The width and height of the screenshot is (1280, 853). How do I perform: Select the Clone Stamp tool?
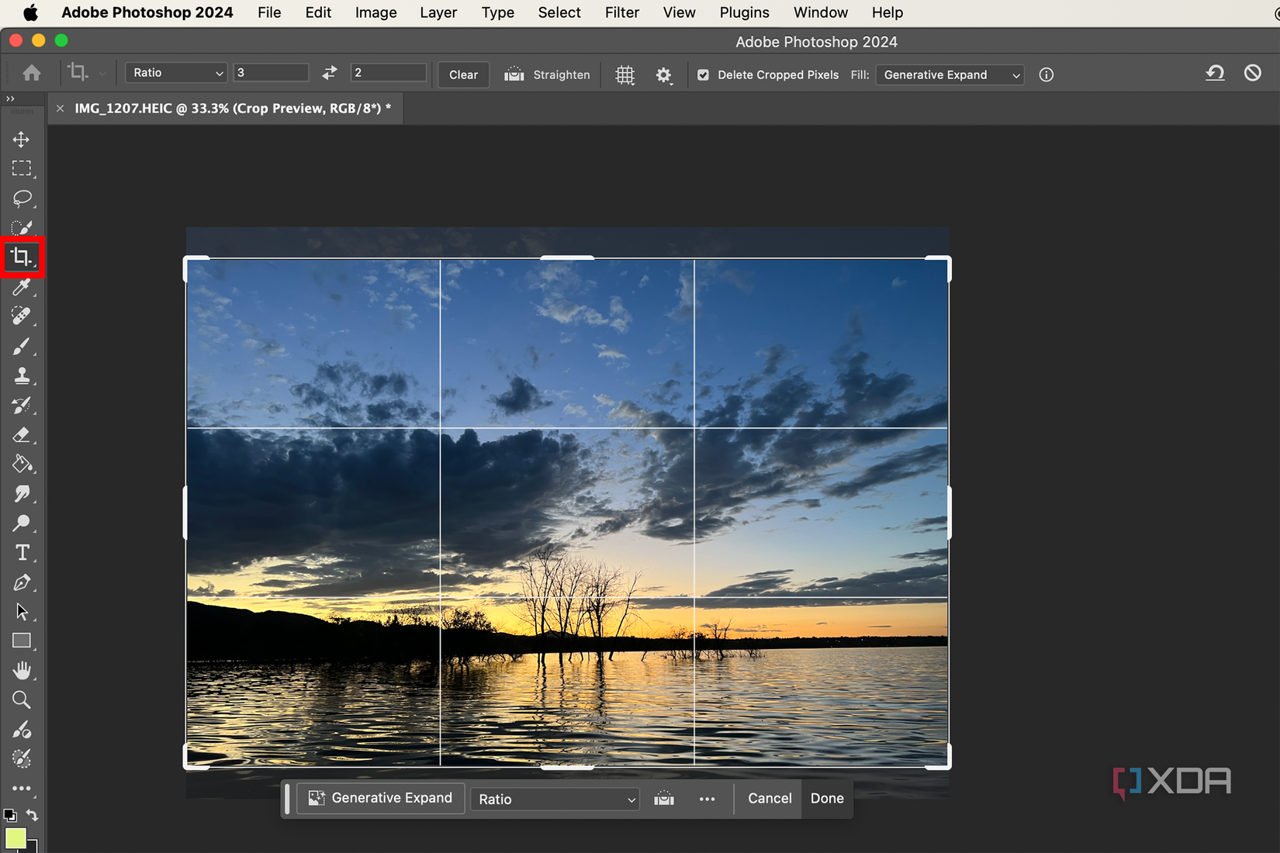(x=22, y=375)
